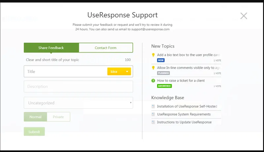Select the Private visibility option
This screenshot has width=264, height=152.
(58, 117)
